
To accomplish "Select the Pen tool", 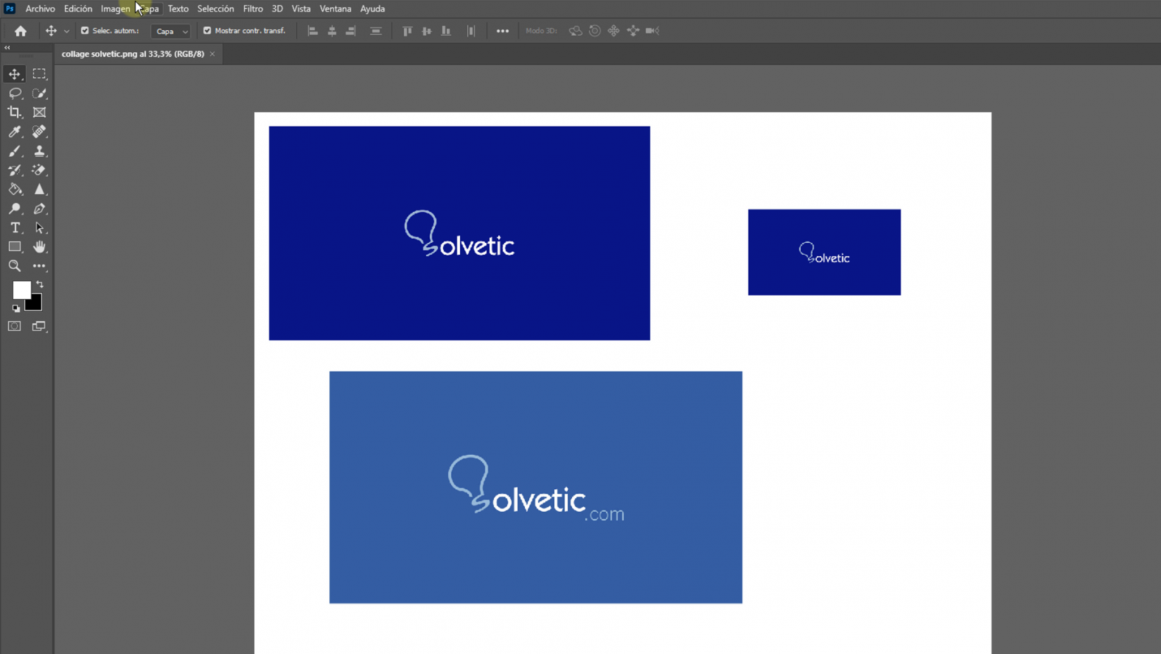I will tap(39, 208).
